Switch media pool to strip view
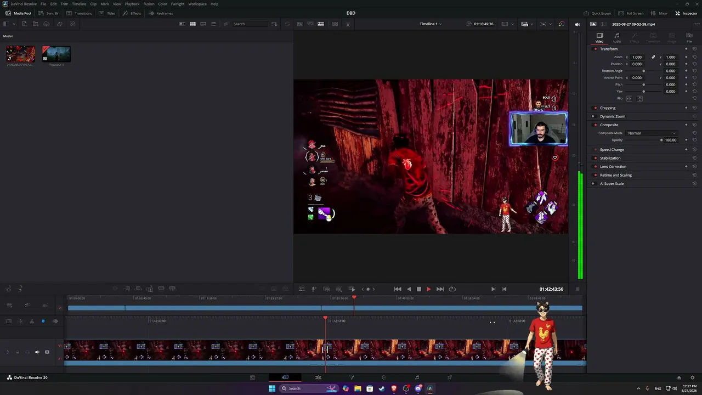Screen dimensions: 702x395 (203, 24)
